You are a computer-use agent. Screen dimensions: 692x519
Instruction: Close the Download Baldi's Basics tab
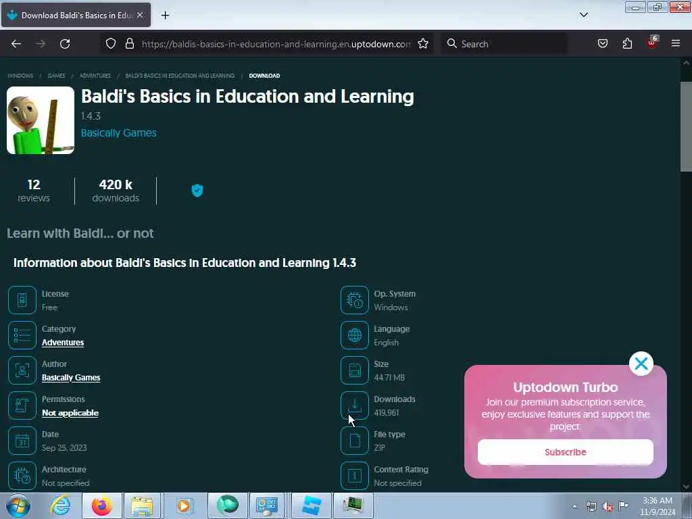(x=140, y=15)
